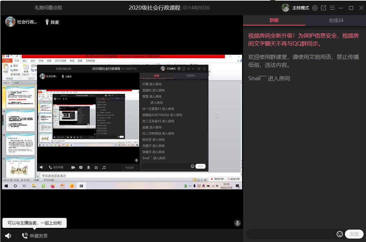Click 申请发言 to request speaking
This screenshot has height=242, width=366.
[35, 236]
